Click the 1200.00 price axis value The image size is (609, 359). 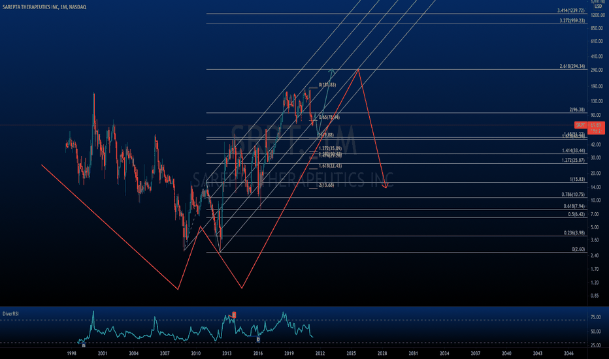point(597,15)
